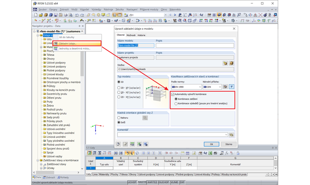This screenshot has width=310, height=185.
Task: Expand the Zatěžovací stavy tree node
Action: pyautogui.click(x=41, y=164)
